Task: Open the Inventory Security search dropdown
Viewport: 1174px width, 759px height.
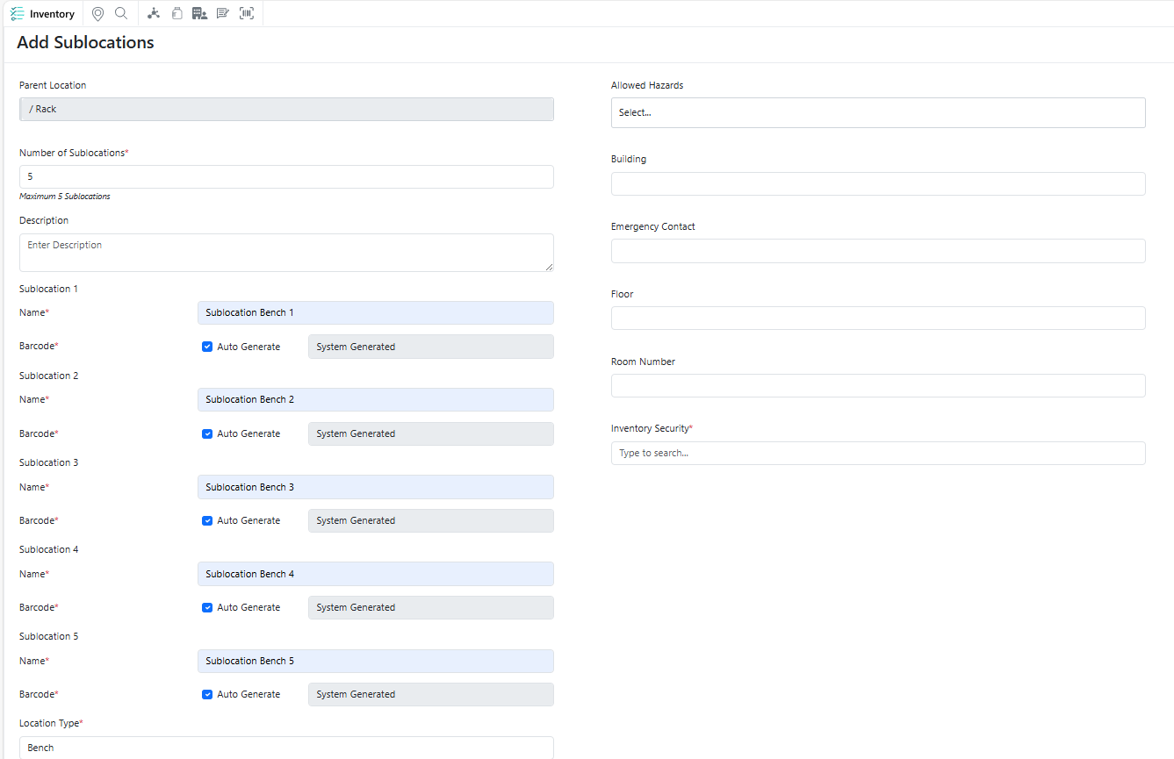Action: tap(877, 453)
